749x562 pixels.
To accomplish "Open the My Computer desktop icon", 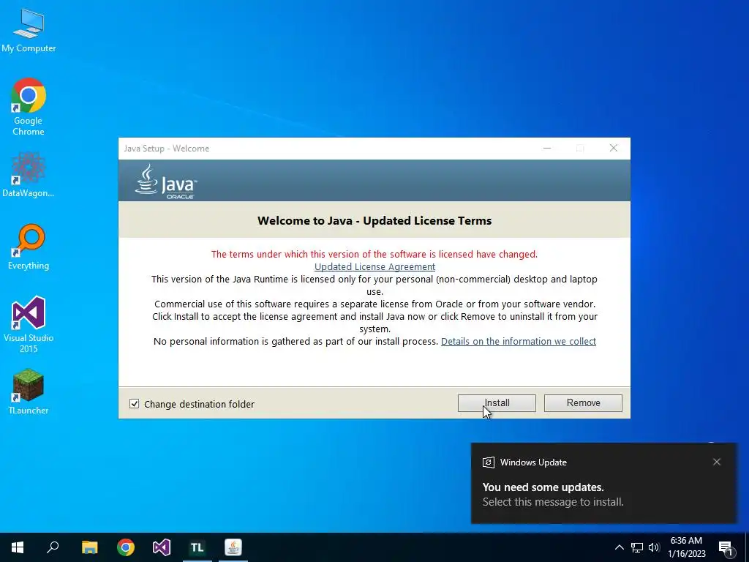I will coord(29,31).
